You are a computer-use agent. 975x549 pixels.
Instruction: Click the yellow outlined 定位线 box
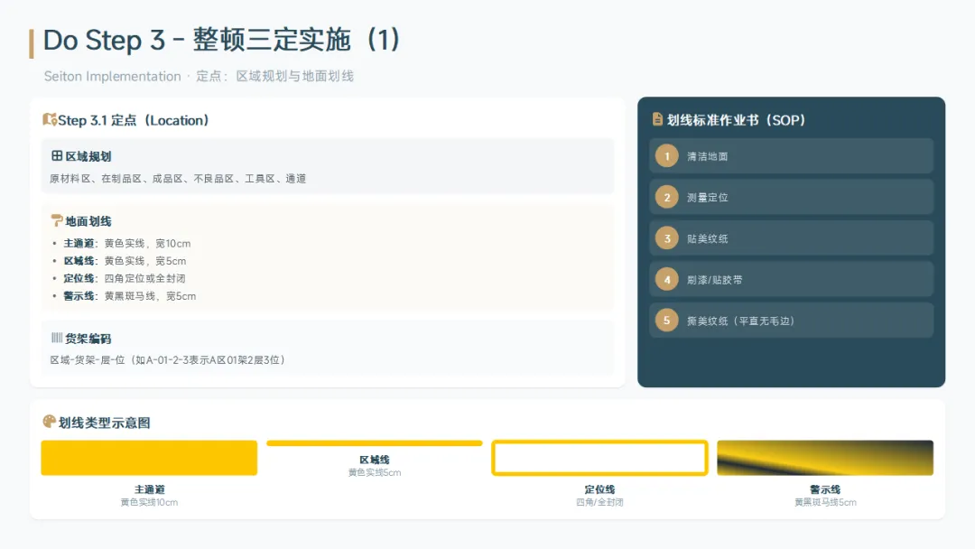599,458
